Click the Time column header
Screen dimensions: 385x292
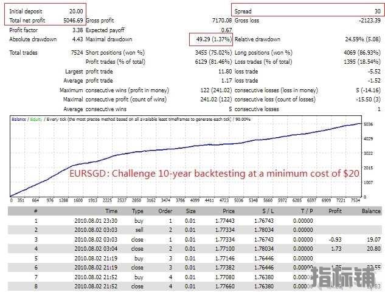coord(111,211)
